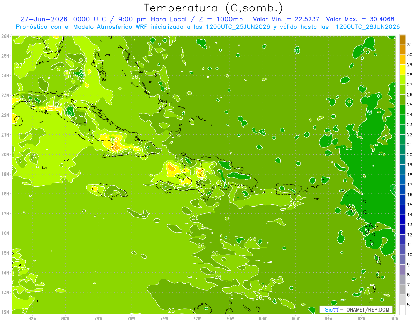Screen dimensions: 419x323
Task: Pick the purple swatch between 8 and 9
Action: [x=403, y=269]
